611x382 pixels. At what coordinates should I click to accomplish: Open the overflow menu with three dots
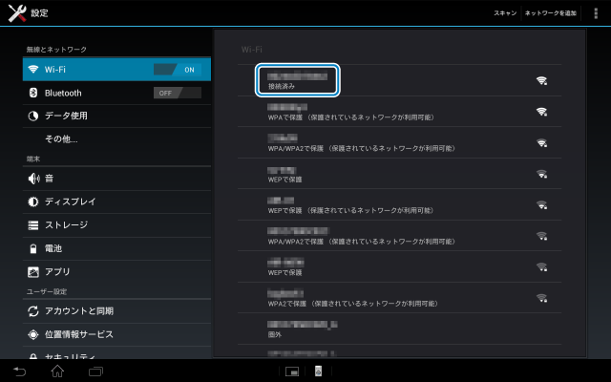597,13
